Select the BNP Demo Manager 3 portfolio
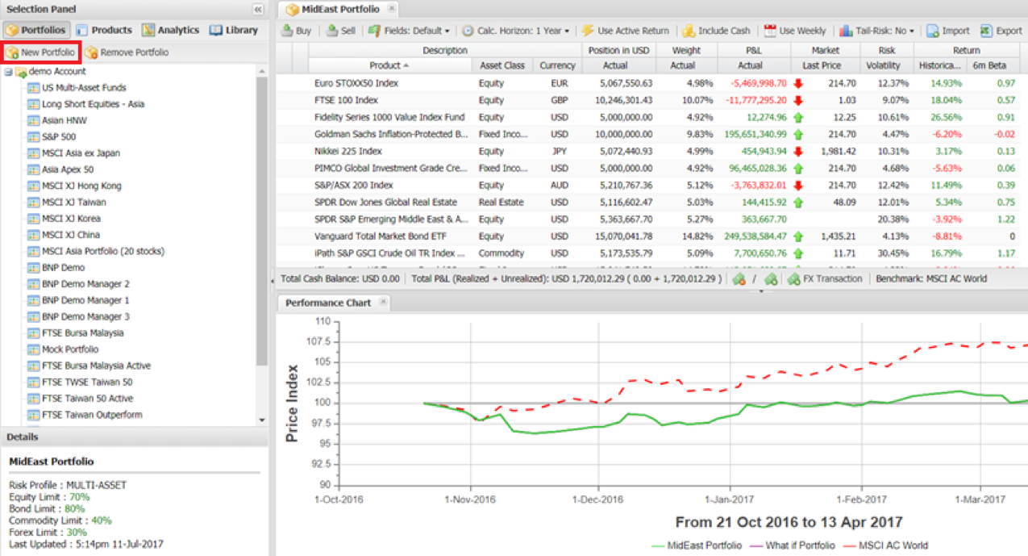1028x556 pixels. 85,316
